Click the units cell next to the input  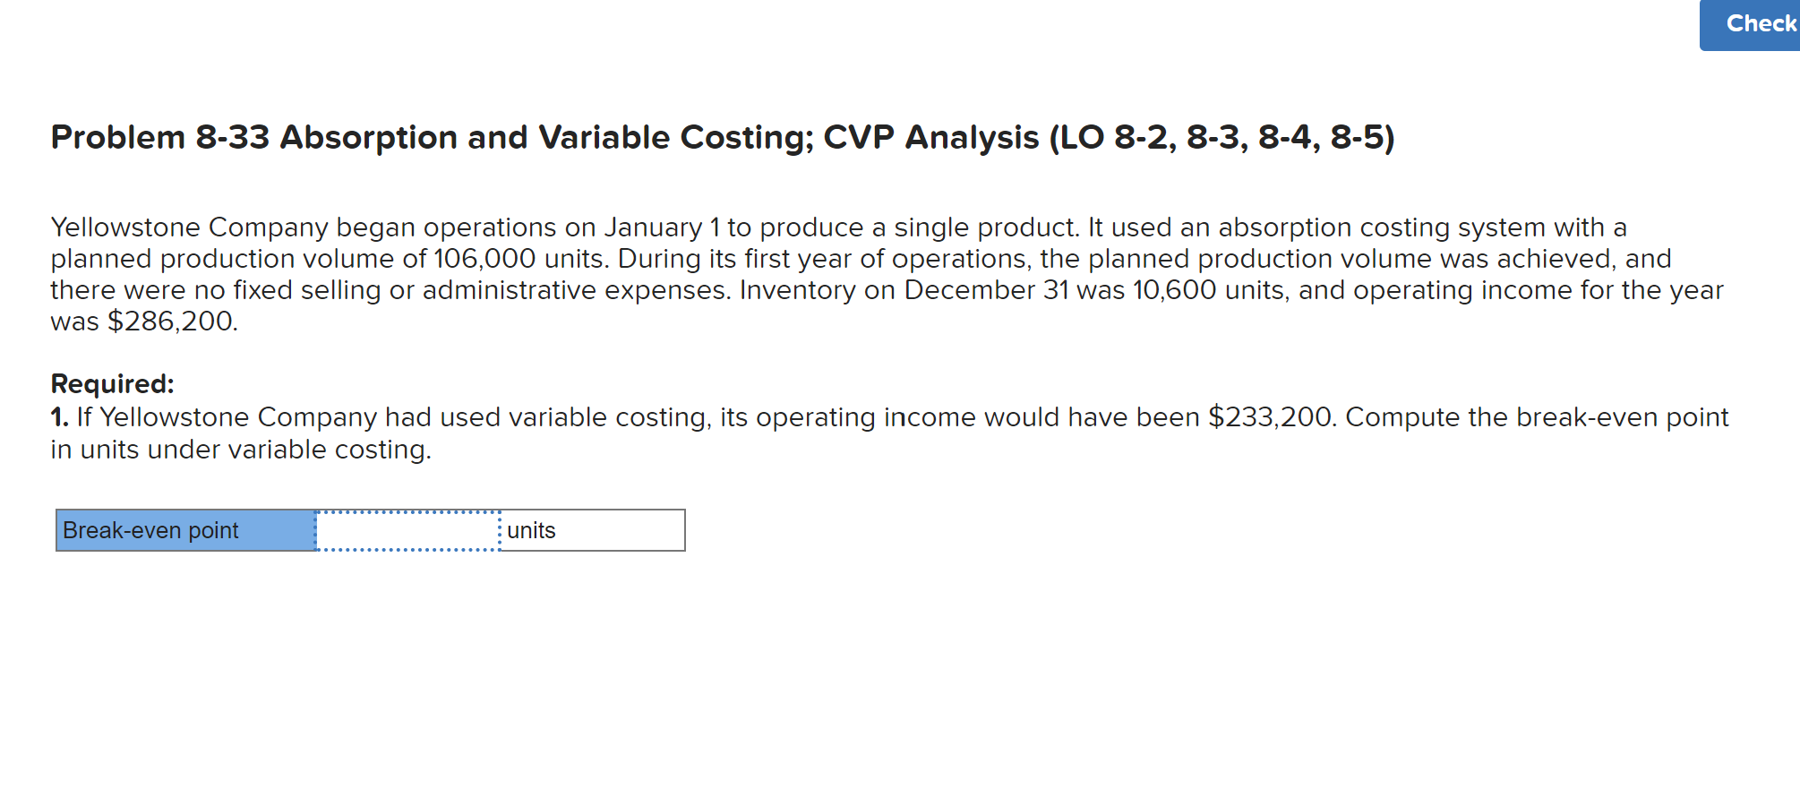[x=591, y=530]
